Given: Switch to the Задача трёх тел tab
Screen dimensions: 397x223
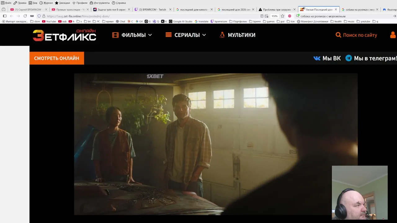Looking at the screenshot, I should pyautogui.click(x=111, y=10).
